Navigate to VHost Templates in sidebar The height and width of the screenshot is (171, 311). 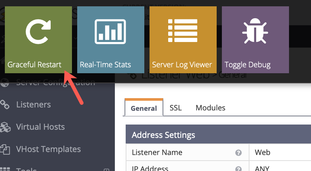tap(48, 149)
